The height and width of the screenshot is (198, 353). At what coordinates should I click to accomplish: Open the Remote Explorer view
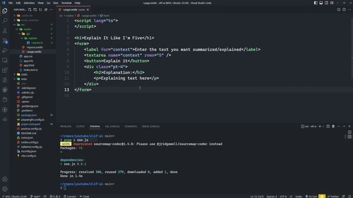tap(5, 60)
